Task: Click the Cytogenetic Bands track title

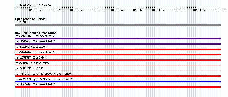Action: click(x=30, y=19)
